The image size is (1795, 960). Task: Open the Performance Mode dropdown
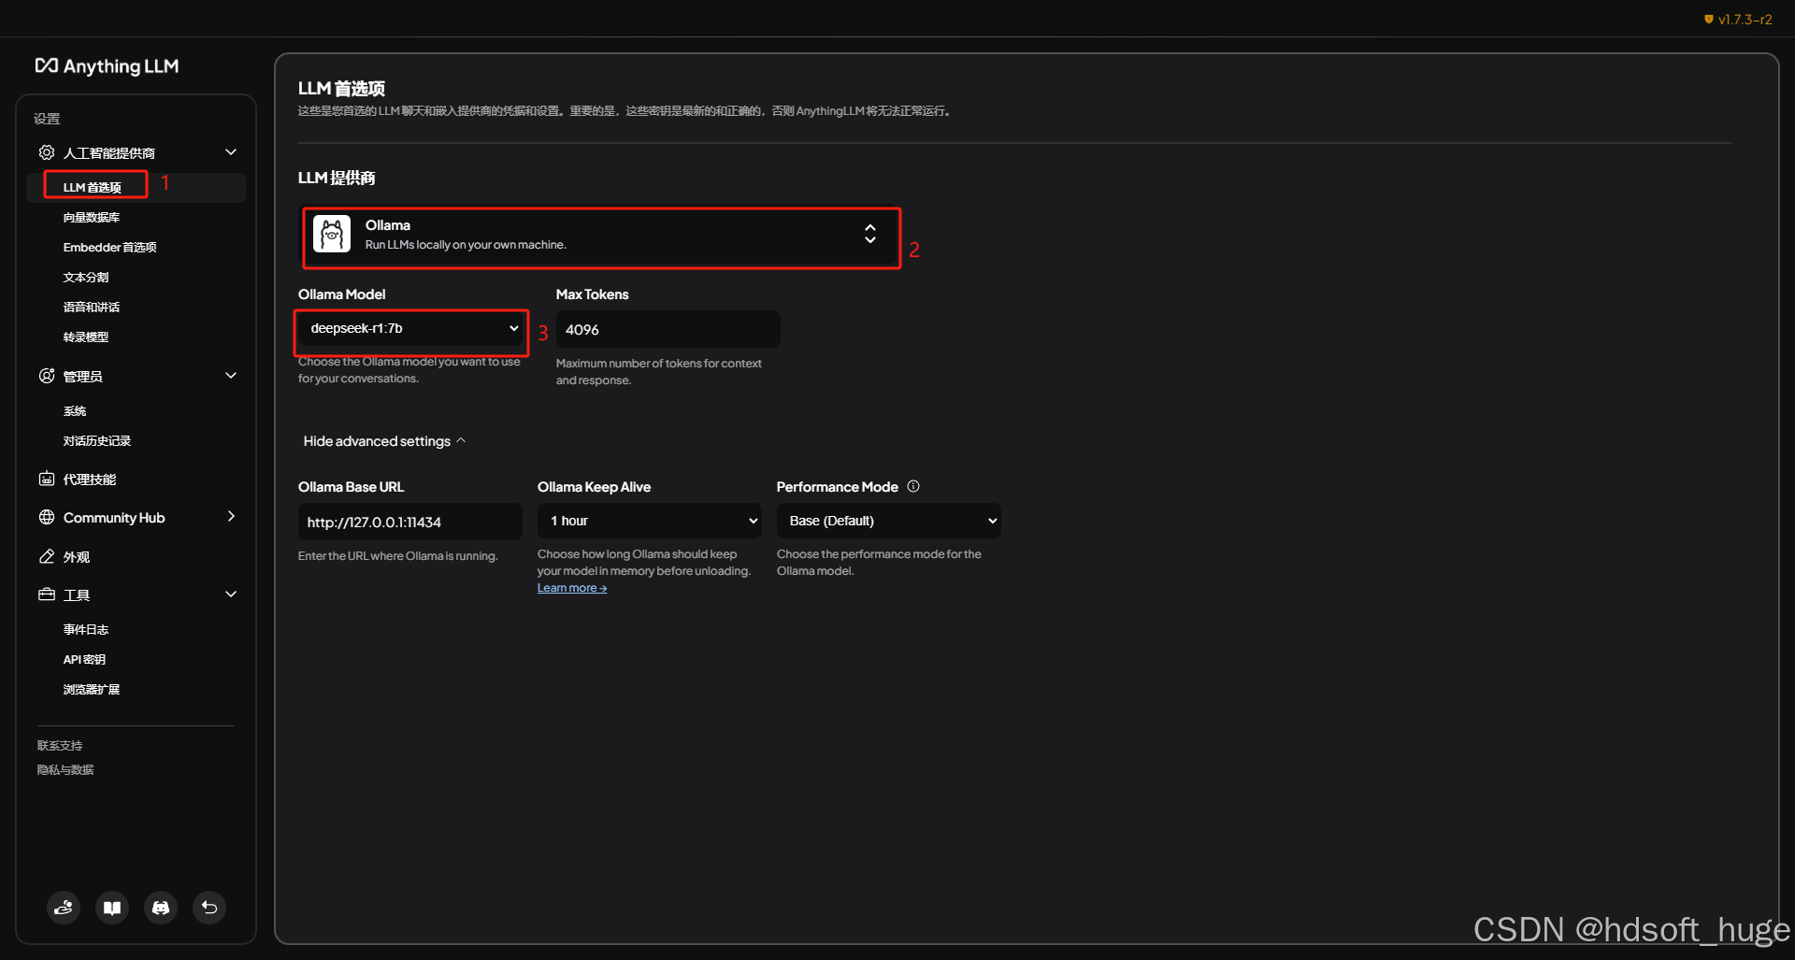889,521
